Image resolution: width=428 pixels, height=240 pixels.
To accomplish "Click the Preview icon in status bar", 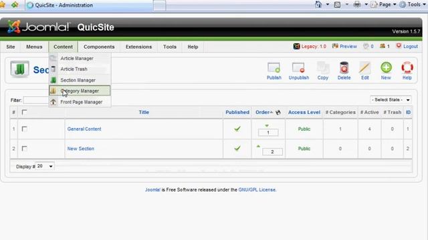I will pos(335,46).
